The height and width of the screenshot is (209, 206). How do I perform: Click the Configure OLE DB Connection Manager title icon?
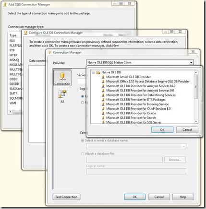click(x=25, y=33)
